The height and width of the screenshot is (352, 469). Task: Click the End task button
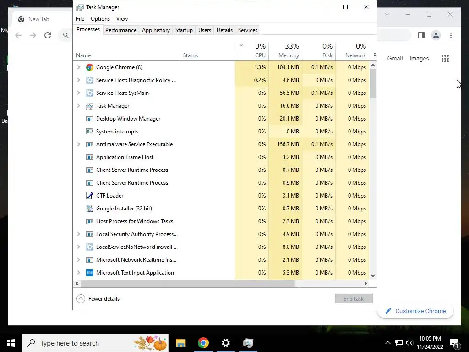click(354, 299)
